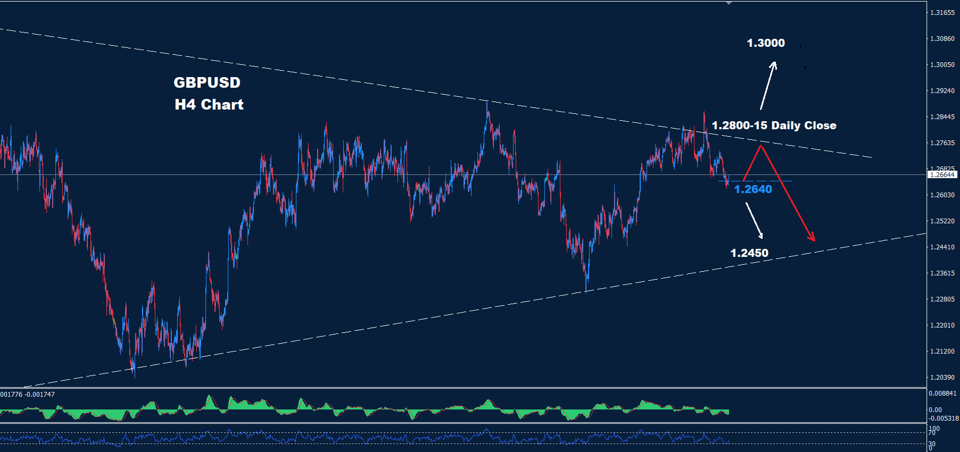Click the red arrowhead ending the projection
This screenshot has width=960, height=452.
(812, 237)
